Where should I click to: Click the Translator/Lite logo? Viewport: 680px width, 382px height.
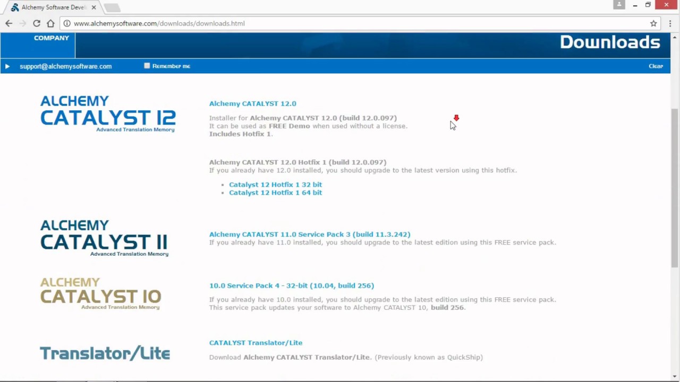pyautogui.click(x=105, y=353)
